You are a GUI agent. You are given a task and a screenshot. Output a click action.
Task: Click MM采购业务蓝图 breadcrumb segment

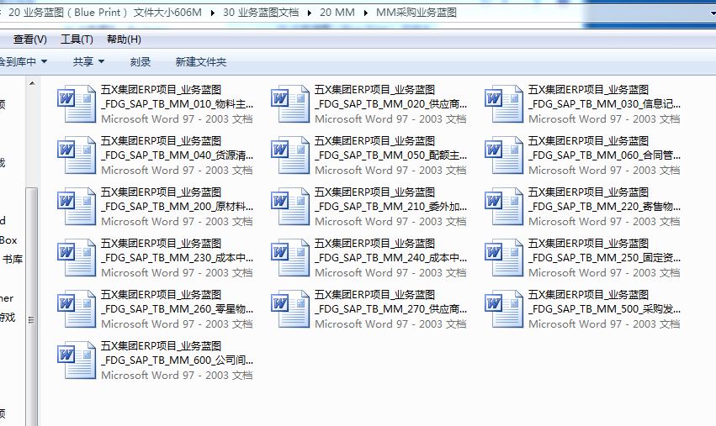[416, 13]
